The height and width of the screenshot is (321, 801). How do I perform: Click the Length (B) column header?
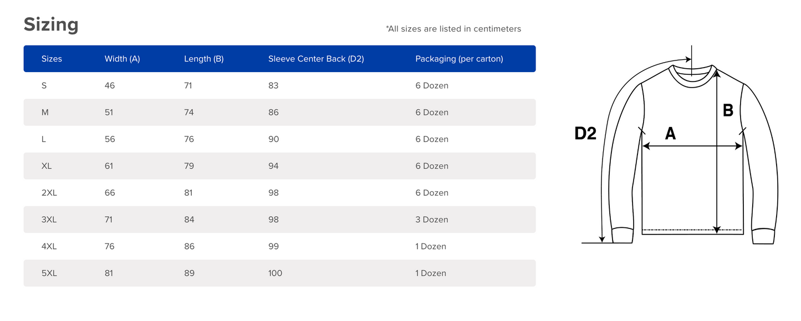[x=203, y=59]
